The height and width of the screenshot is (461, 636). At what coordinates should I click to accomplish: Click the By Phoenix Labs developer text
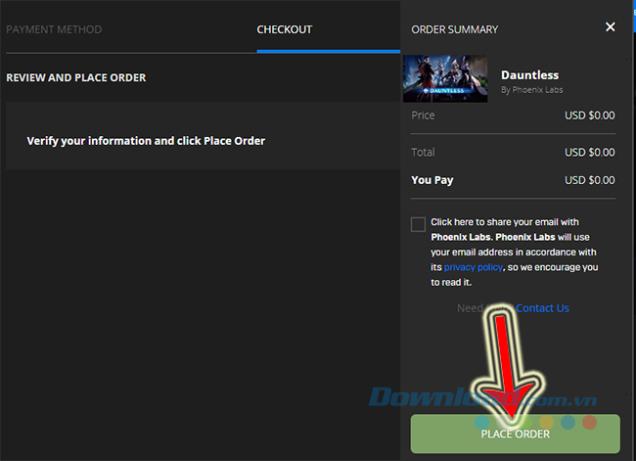[531, 90]
